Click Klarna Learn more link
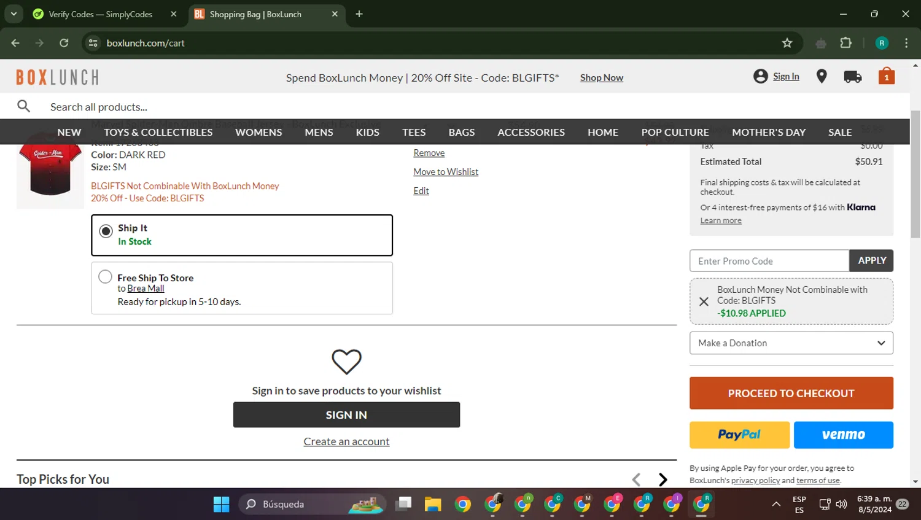The width and height of the screenshot is (921, 520). point(721,220)
